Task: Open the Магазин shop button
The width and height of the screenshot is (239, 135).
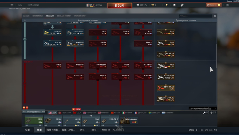Action: (x=214, y=5)
